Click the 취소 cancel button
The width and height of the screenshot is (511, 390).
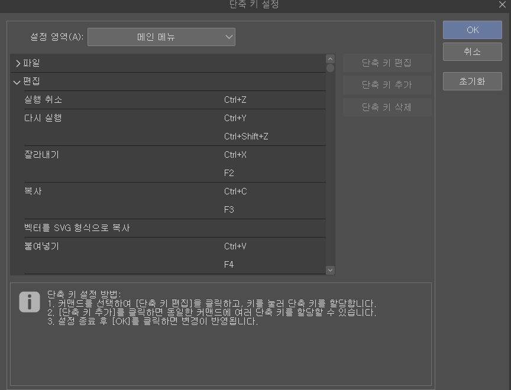[472, 52]
